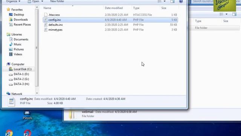
Task: Click Size column header in back window
Action: [226, 21]
